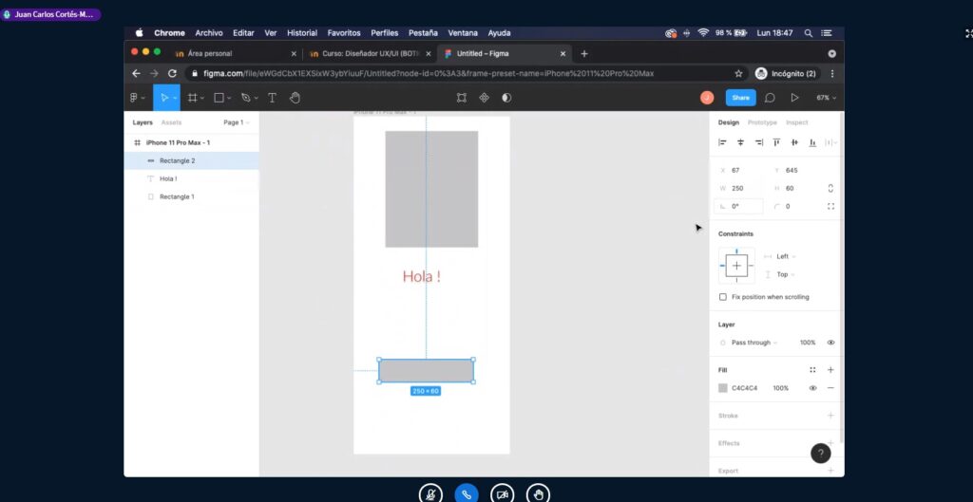Open the Page 1 dropdown
The height and width of the screenshot is (502, 973).
(x=237, y=122)
